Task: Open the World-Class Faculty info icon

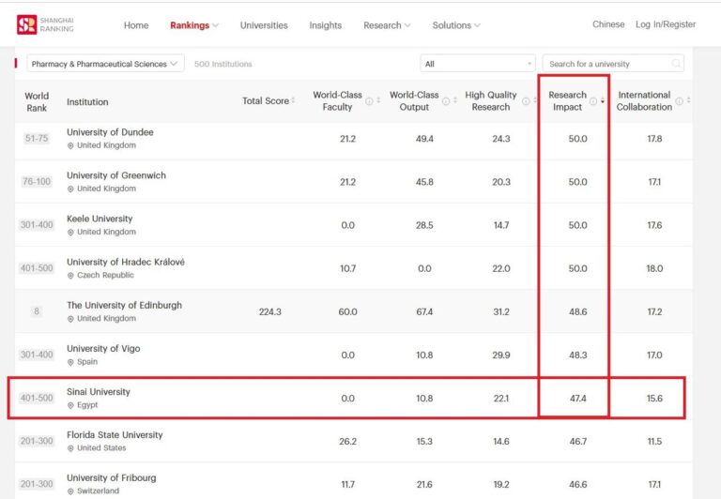Action: click(369, 101)
